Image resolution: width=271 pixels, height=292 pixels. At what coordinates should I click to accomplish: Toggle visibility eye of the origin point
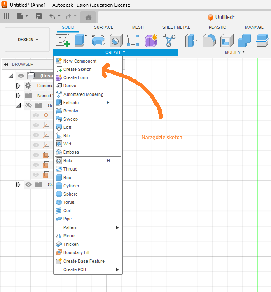[x=36, y=115]
